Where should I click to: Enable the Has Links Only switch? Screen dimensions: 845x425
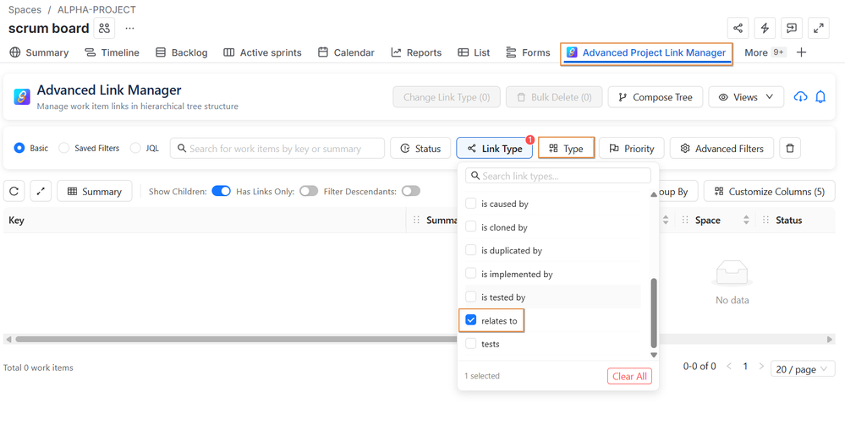[x=309, y=191]
